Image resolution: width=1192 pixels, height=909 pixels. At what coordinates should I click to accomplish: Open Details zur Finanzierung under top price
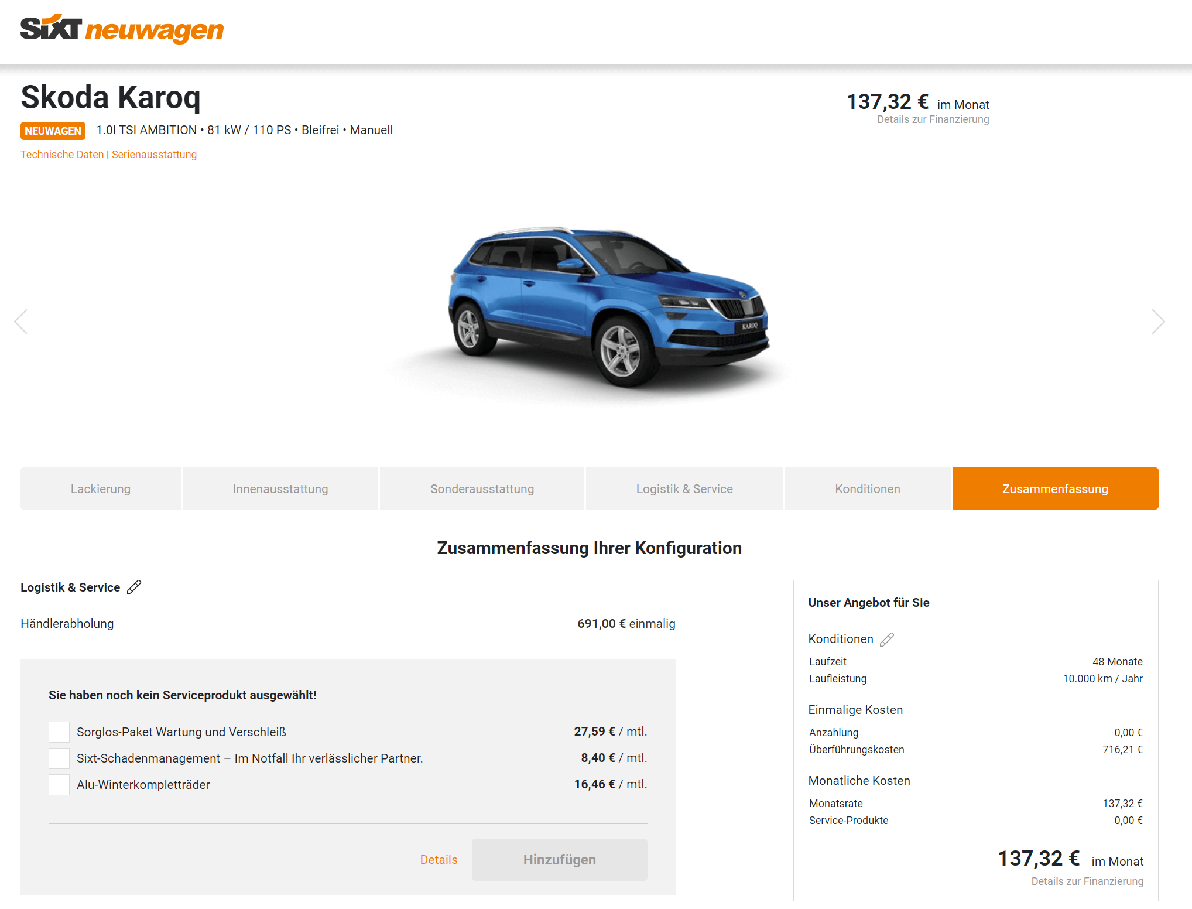click(933, 119)
